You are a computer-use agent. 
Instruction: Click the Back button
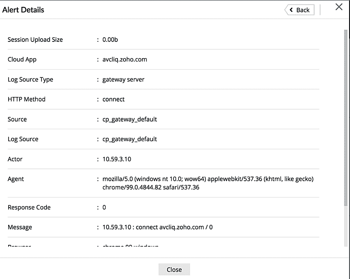(299, 10)
